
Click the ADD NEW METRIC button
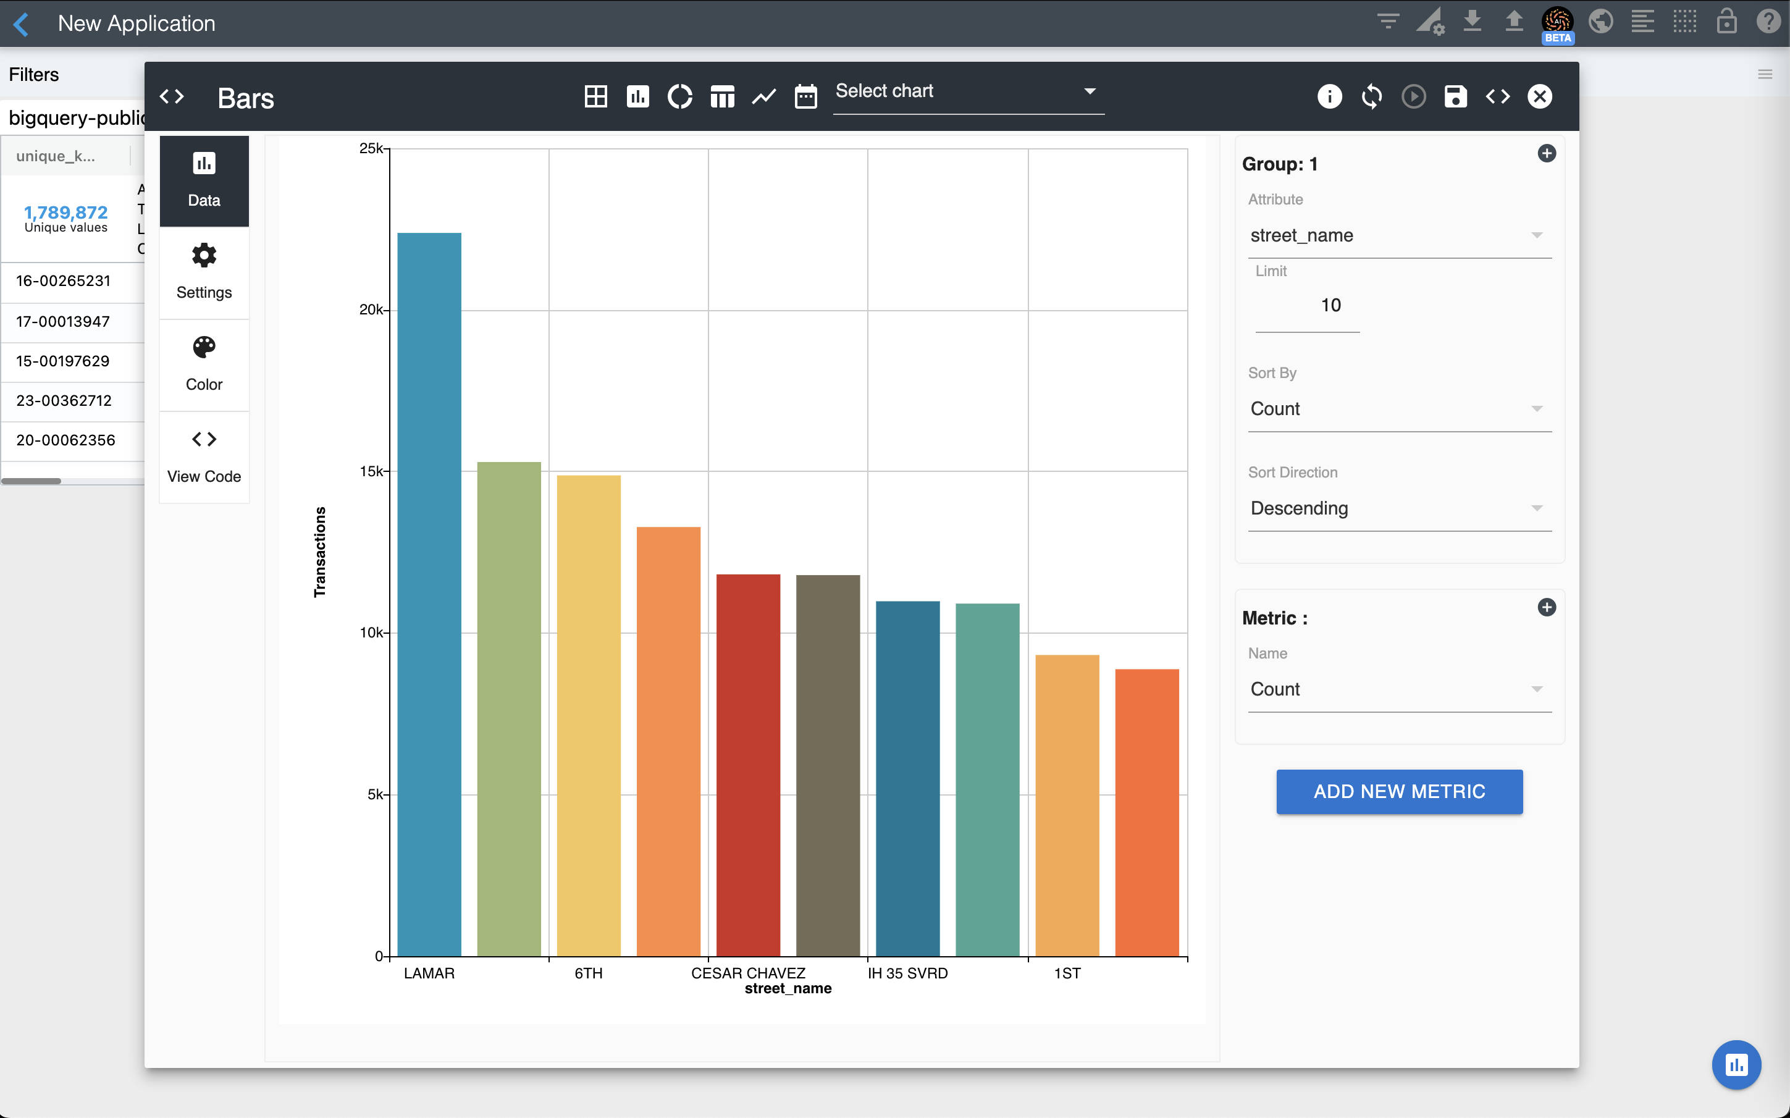click(x=1398, y=792)
